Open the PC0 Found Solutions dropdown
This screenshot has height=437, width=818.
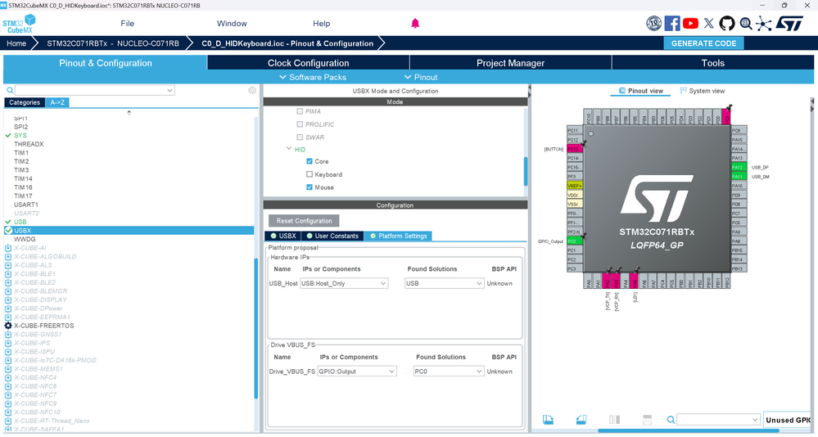449,372
